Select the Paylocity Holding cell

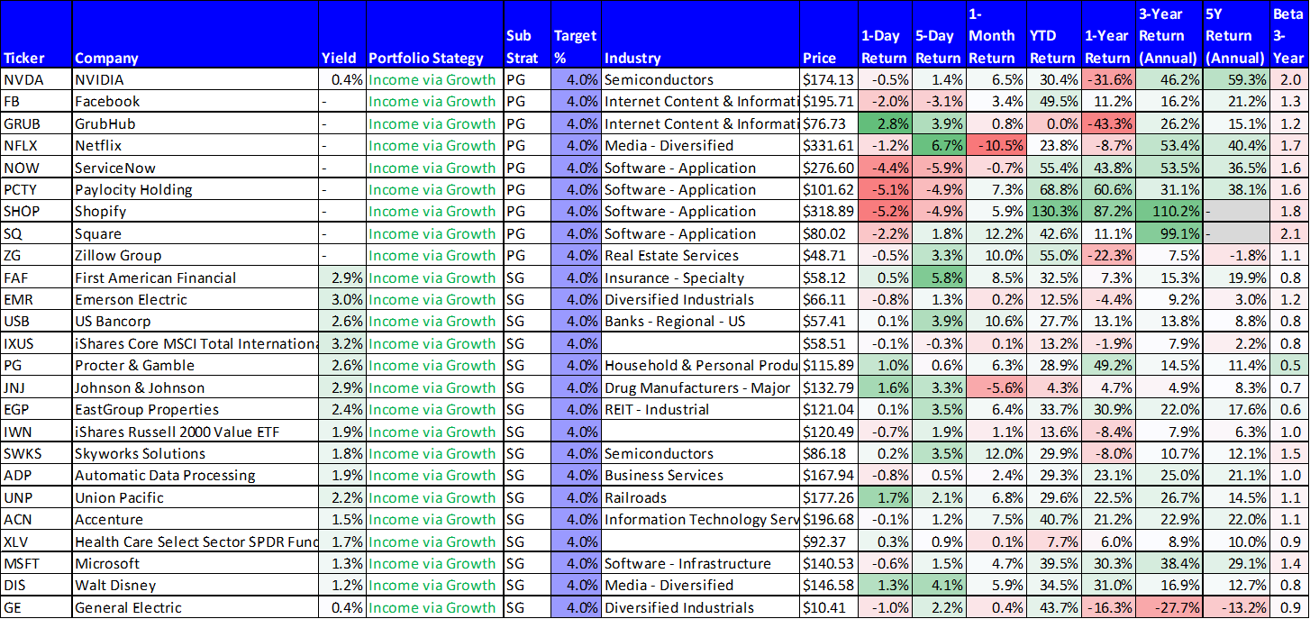click(196, 189)
